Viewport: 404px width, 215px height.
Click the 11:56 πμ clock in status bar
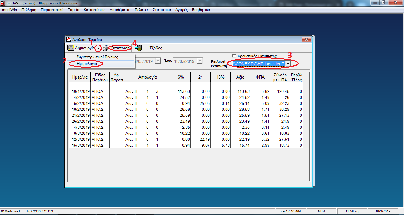pos(352,211)
